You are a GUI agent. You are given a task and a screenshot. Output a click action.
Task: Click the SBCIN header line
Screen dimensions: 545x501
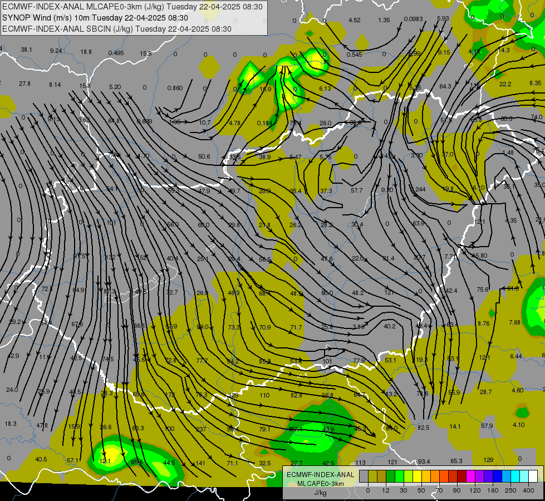(x=117, y=29)
